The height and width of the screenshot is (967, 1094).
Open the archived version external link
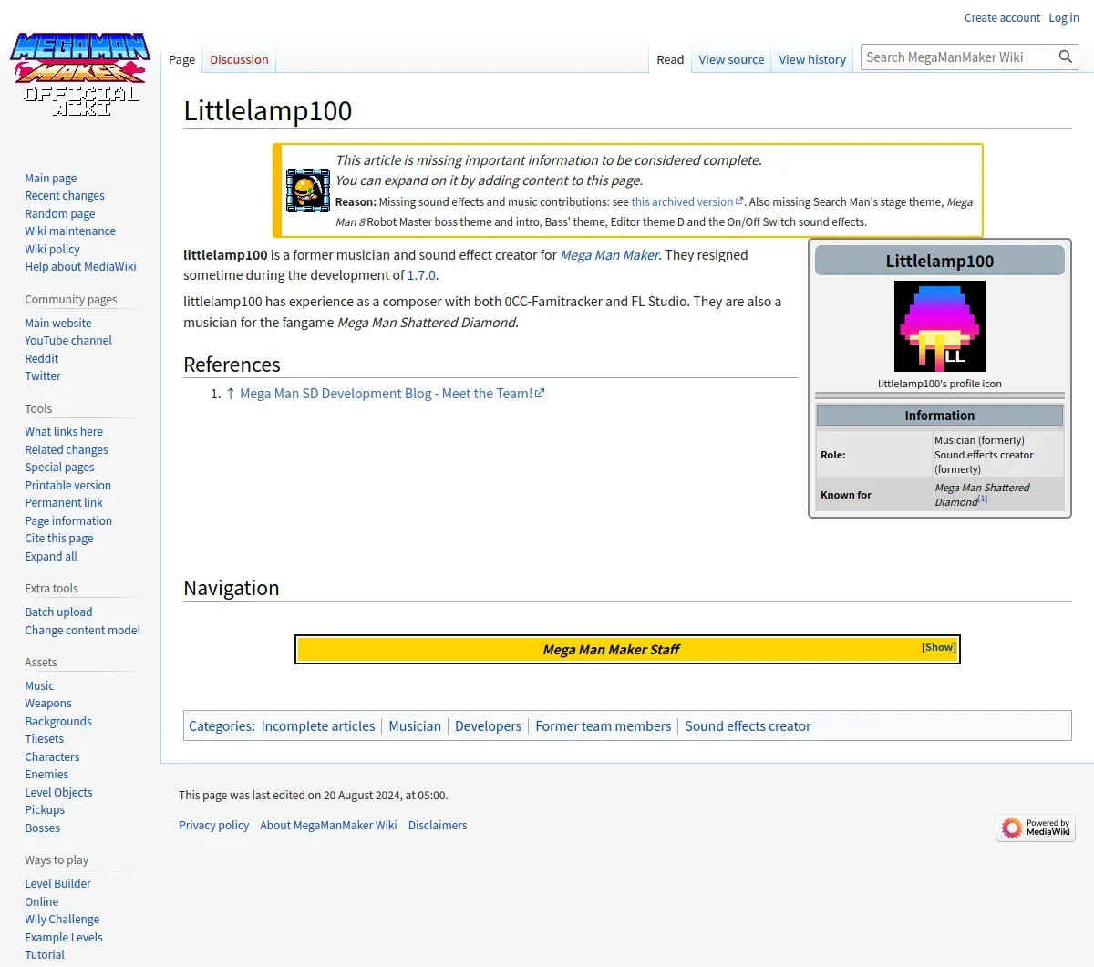(687, 201)
